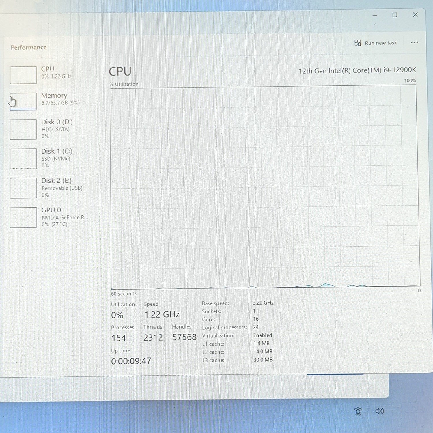Close the Task Manager window
Screen dimensions: 433x433
415,15
